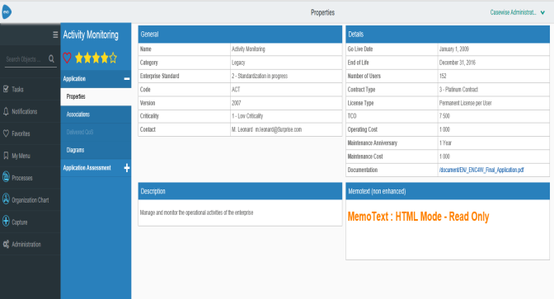The height and width of the screenshot is (299, 554).
Task: Click the Administration gears icon
Action: 6,244
